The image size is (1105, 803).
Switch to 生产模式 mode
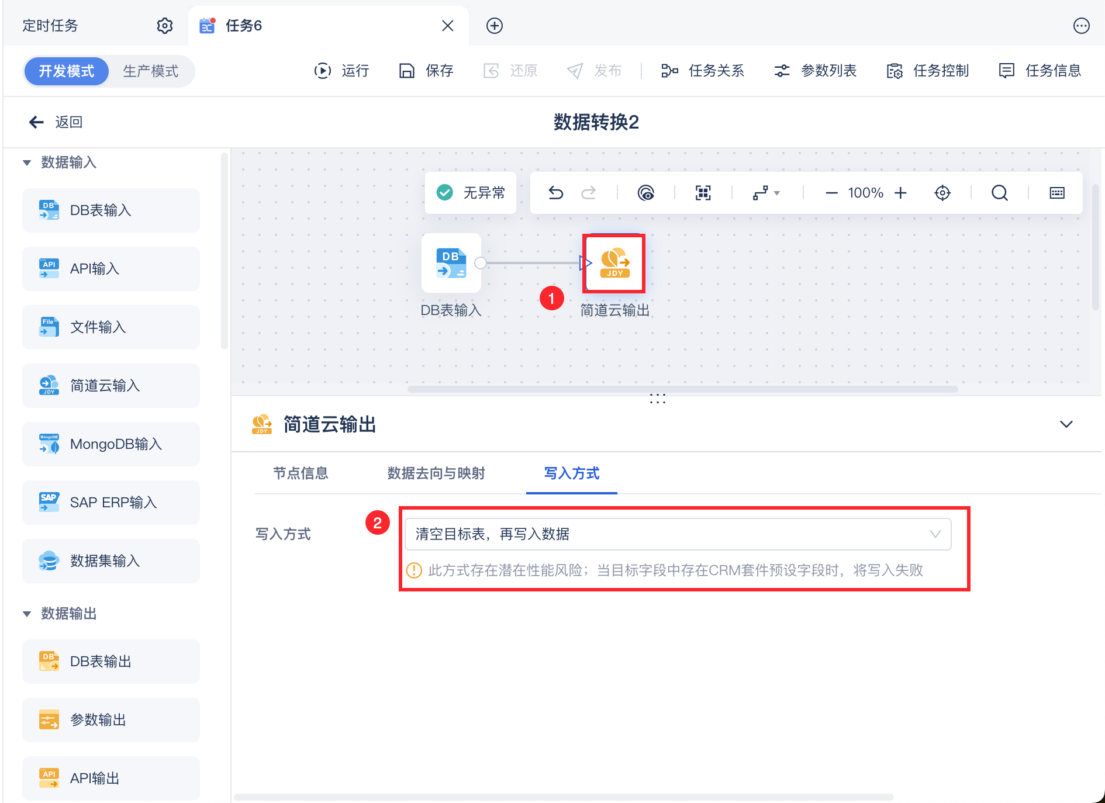click(x=151, y=71)
